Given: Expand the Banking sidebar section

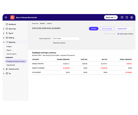Looking at the screenshot, I should (x=4, y=38).
